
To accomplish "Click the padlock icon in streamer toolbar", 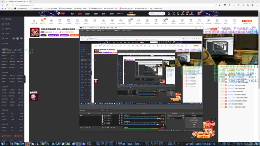I will pos(217,20).
